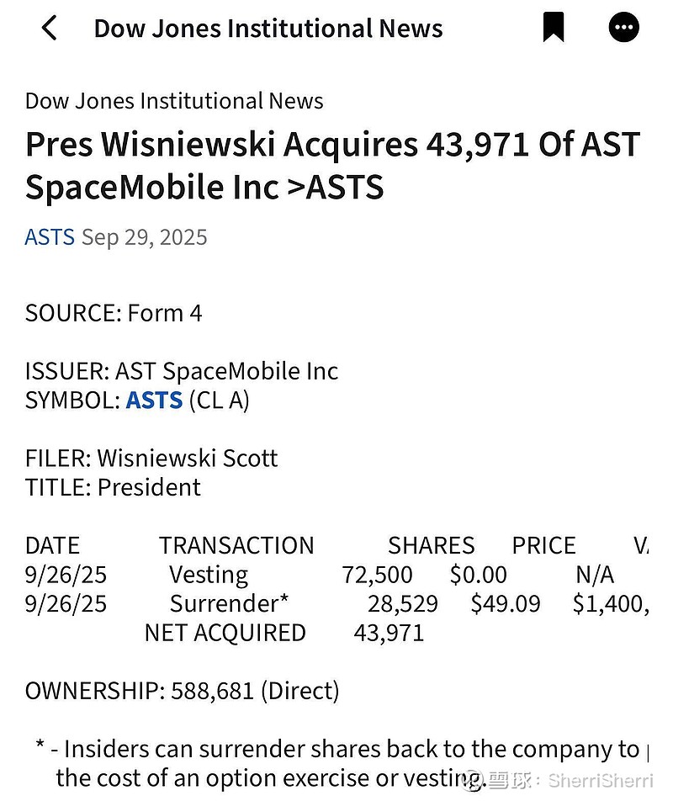
Task: Tap the Pres Wisniewski Acquires headline
Action: 332,166
